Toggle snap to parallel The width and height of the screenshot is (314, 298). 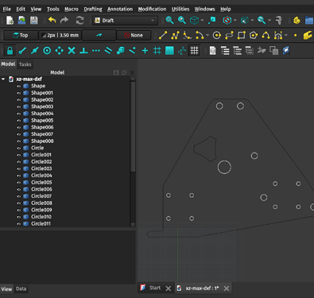[108, 51]
